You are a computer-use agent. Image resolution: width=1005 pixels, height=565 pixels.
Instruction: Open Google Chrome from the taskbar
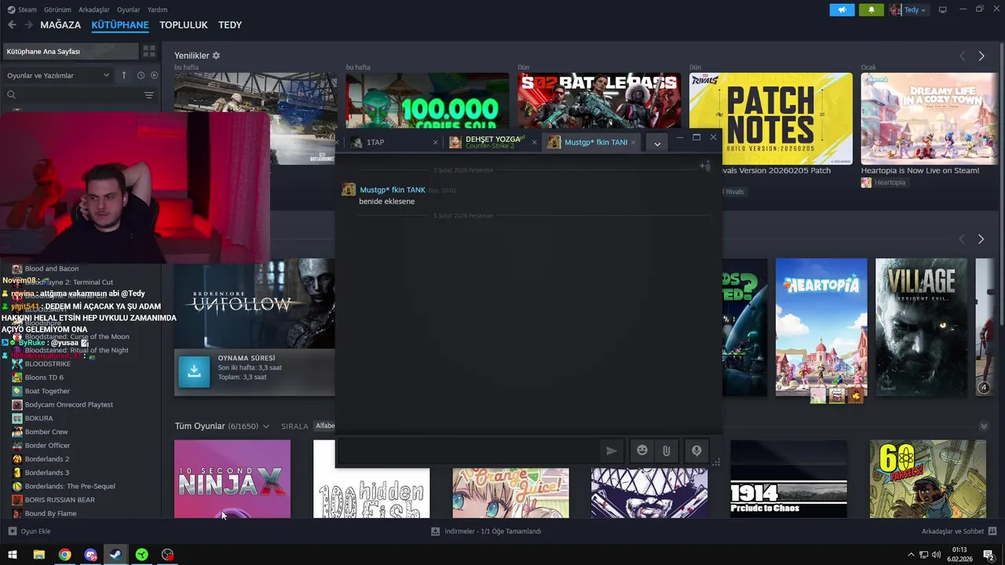pos(64,555)
